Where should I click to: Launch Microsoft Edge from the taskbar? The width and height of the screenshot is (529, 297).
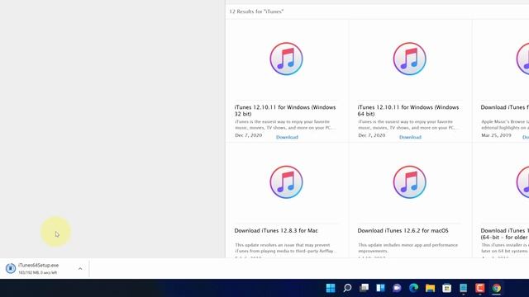pos(413,288)
